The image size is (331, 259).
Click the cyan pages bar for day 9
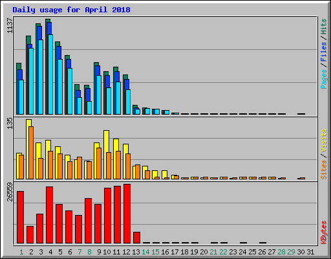99,95
